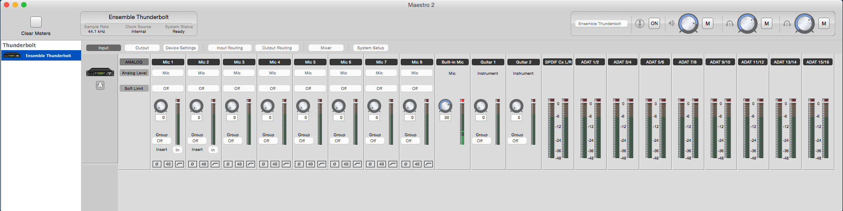Click the talkback microphone icon
This screenshot has width=843, height=211.
640,23
